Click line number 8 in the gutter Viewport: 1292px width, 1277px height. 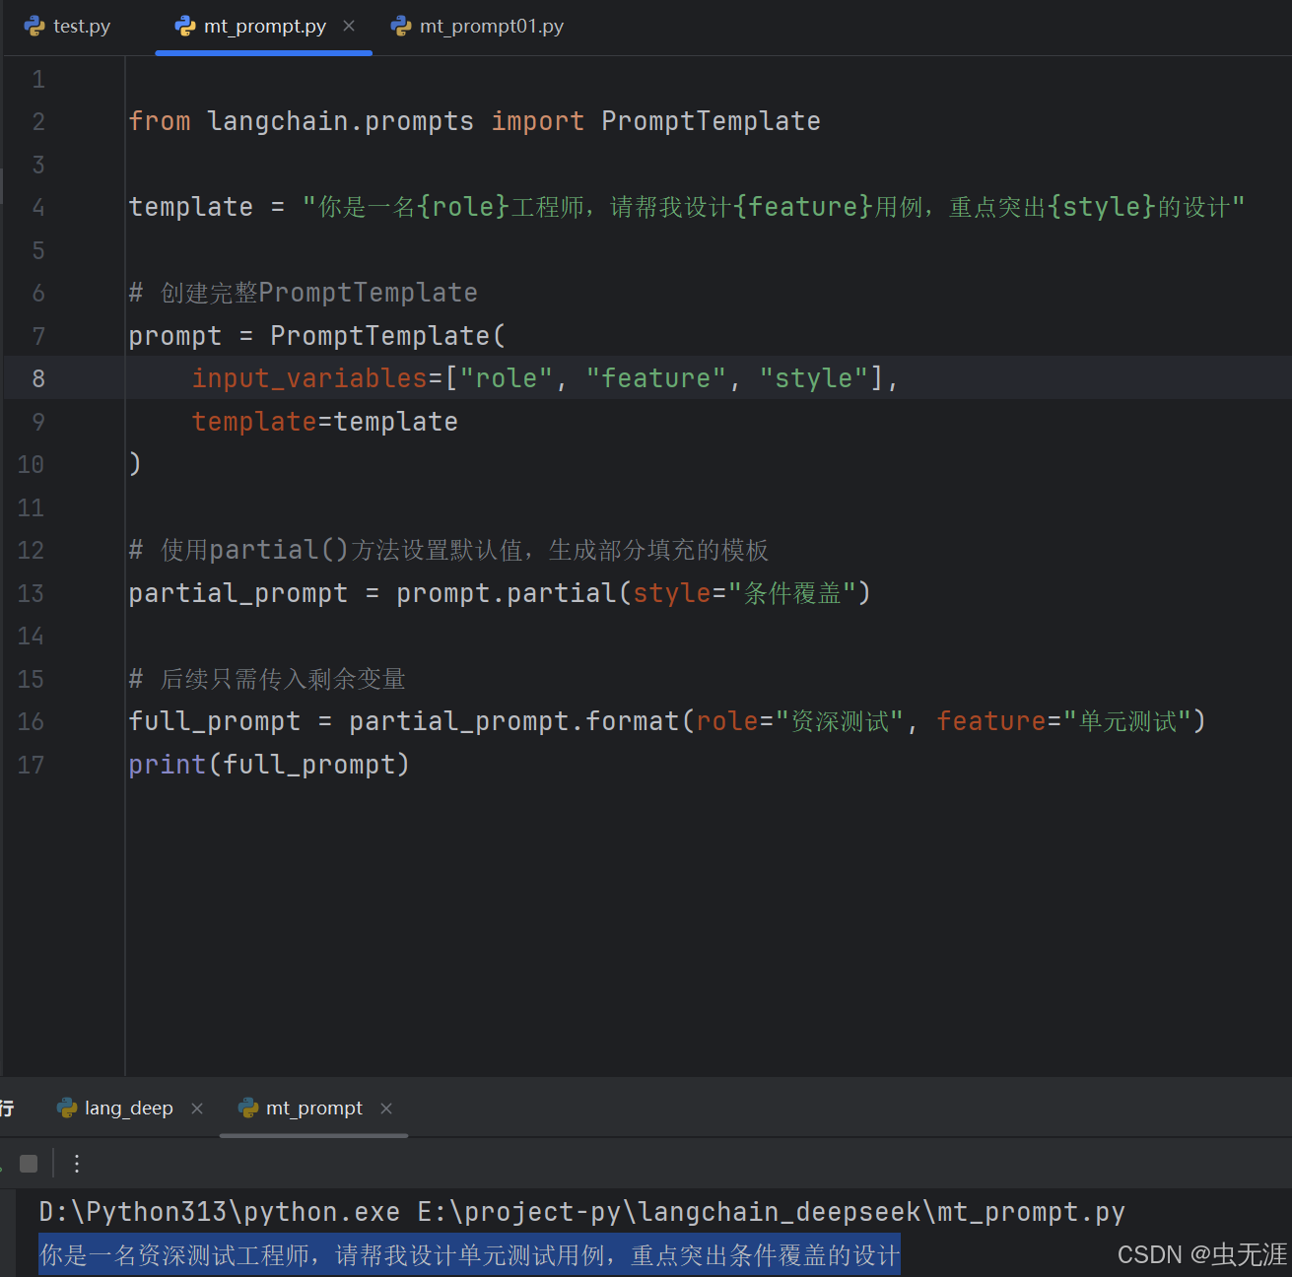click(x=38, y=378)
